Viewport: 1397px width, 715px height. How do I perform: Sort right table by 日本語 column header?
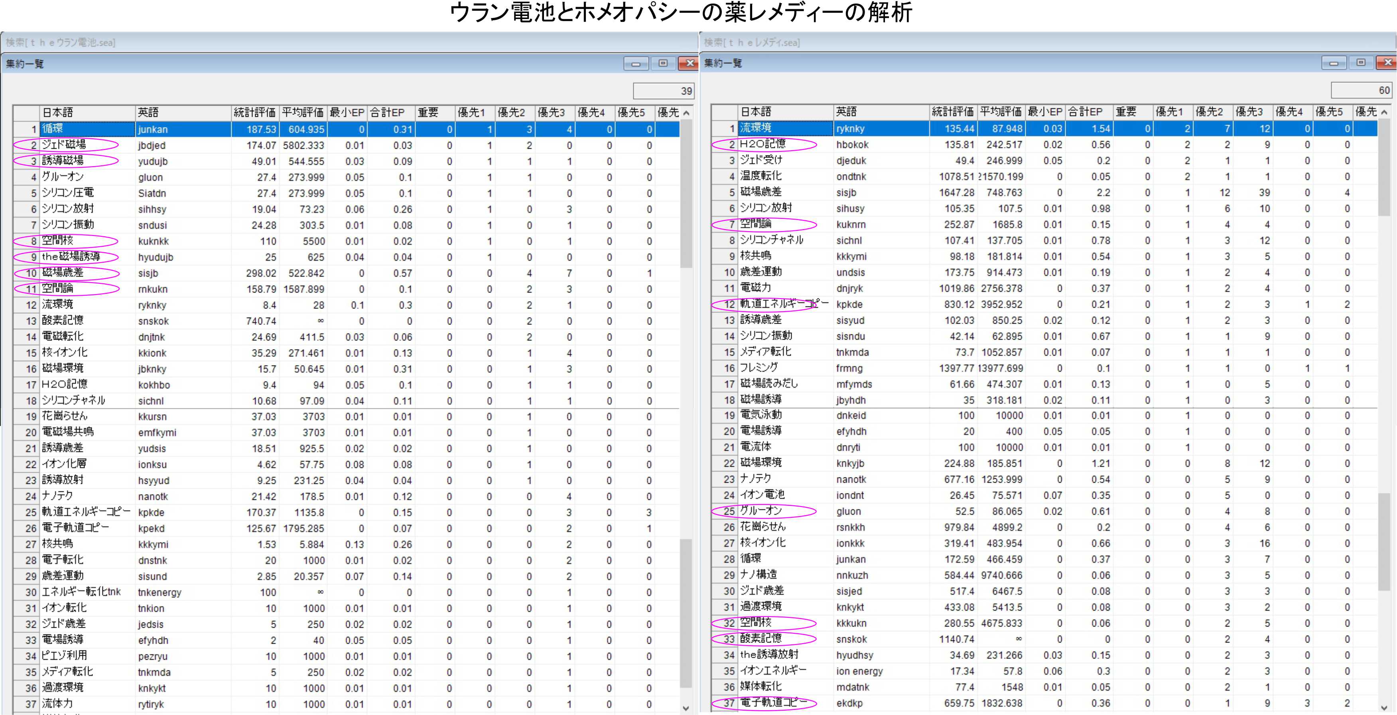point(785,112)
